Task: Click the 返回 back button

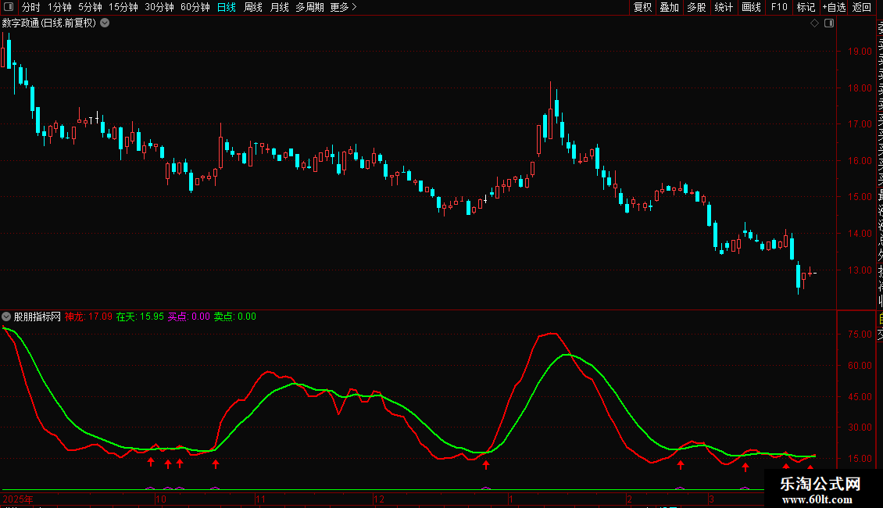Action: [x=862, y=7]
